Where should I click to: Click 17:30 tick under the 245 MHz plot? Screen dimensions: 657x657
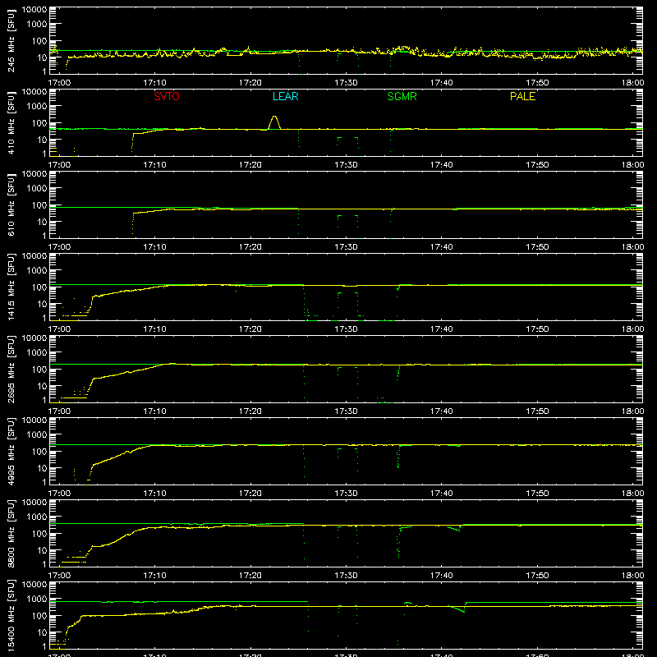(x=346, y=83)
